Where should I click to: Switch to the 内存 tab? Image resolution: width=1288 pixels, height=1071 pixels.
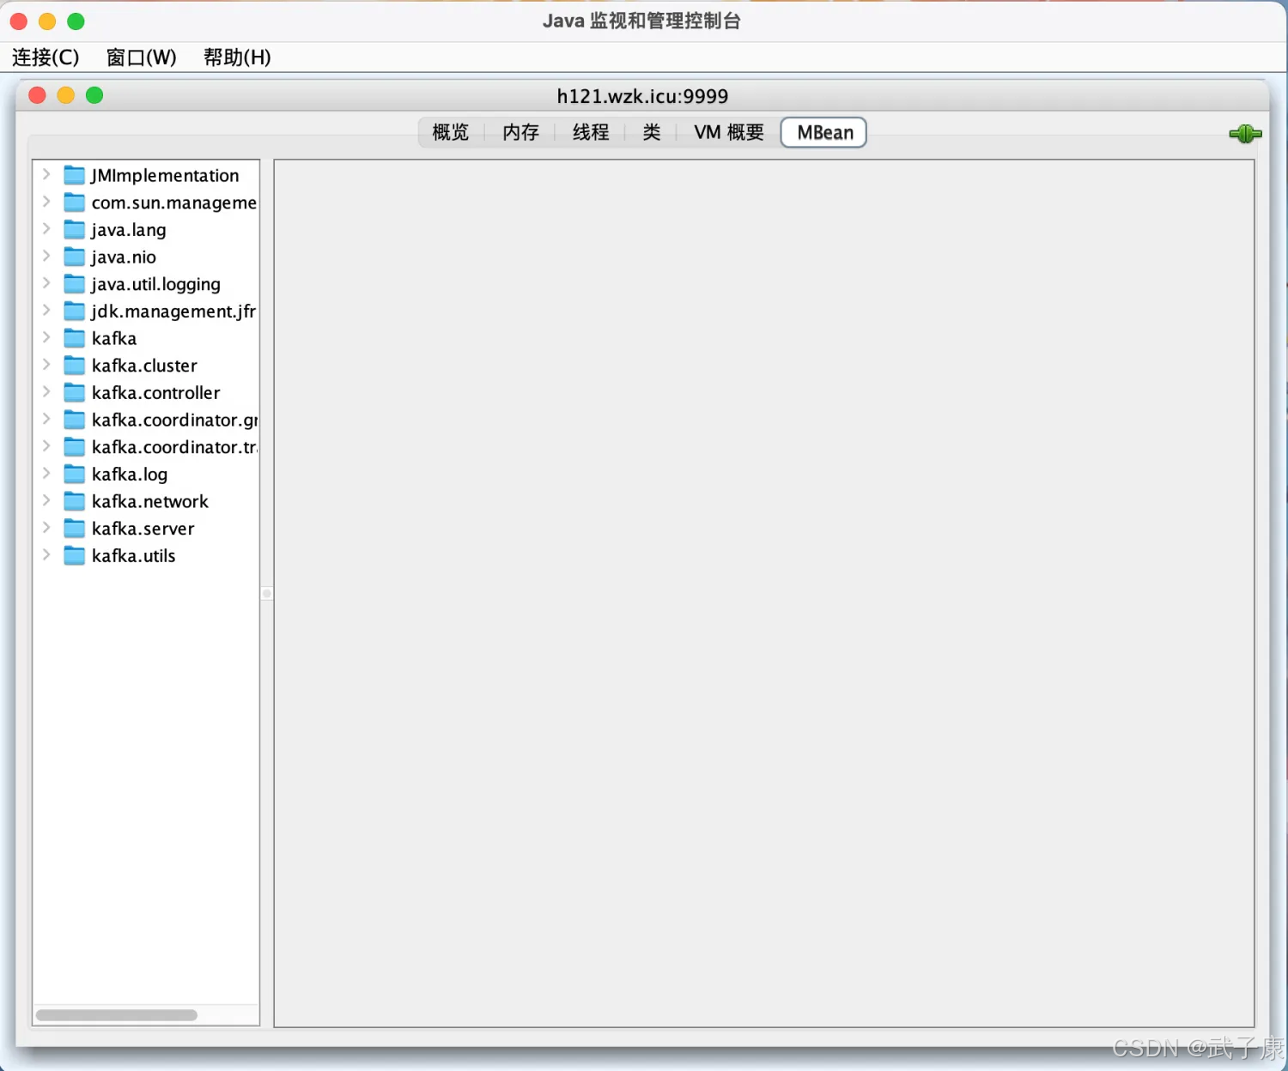point(520,132)
